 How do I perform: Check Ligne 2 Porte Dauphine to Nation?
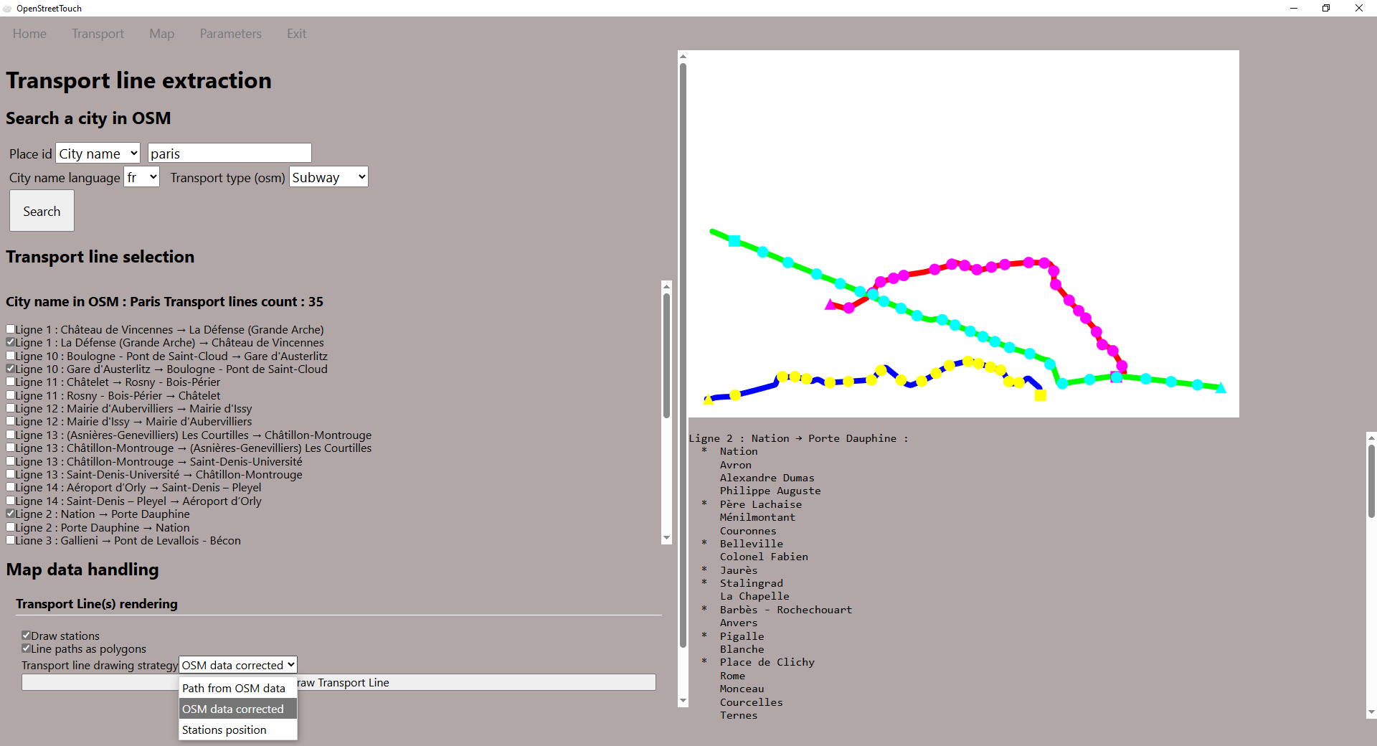click(11, 527)
